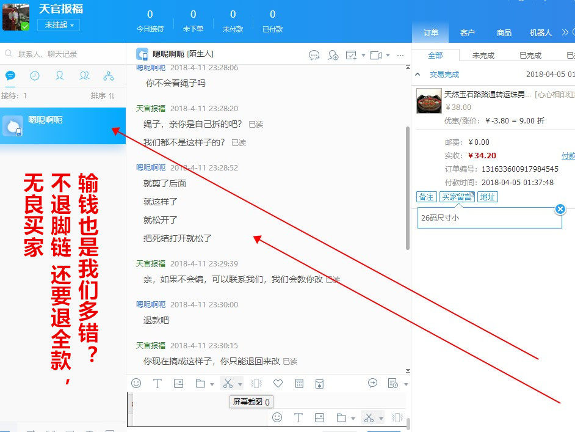Click the message 退款吧
575x432 pixels.
[156, 320]
